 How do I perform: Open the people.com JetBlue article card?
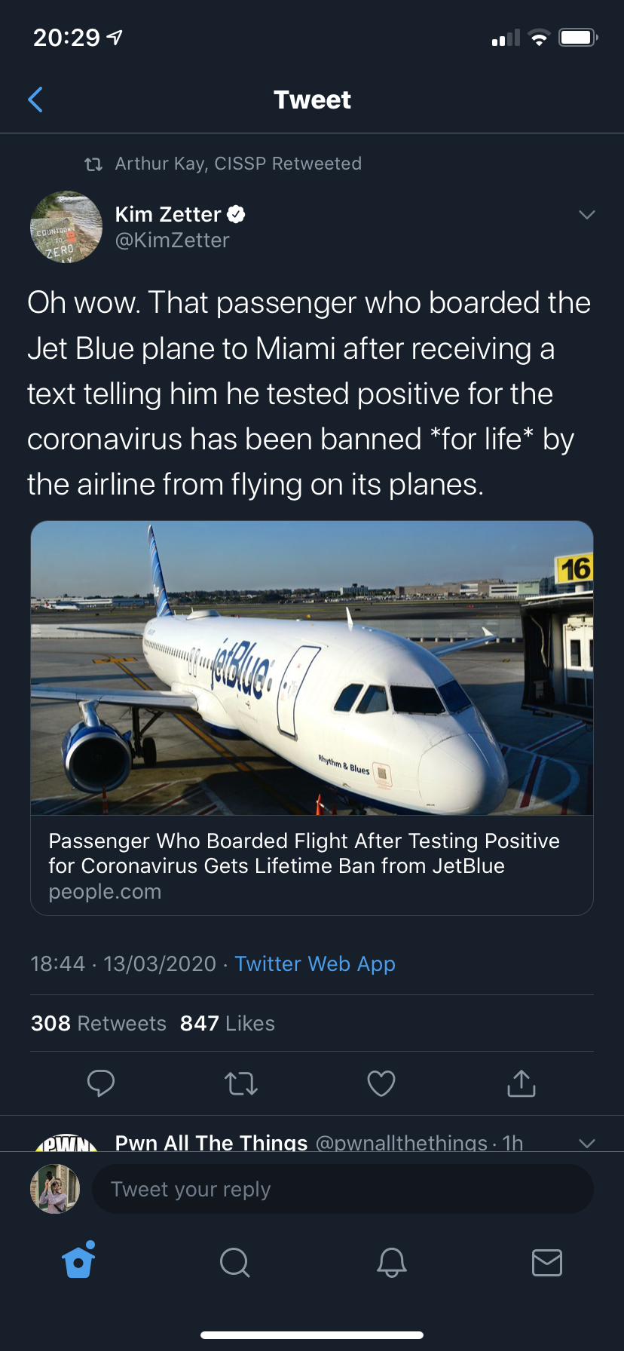coord(311,865)
